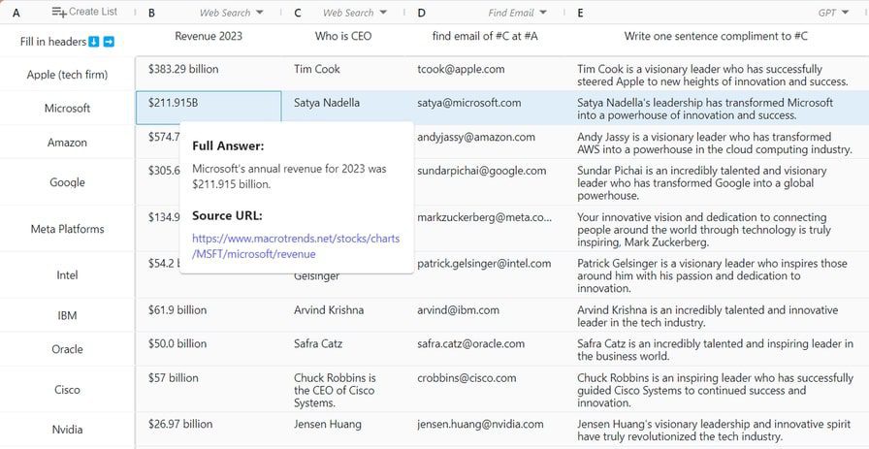Click the jensen.huang@nvidia.com cell
The image size is (869, 449).
485,429
